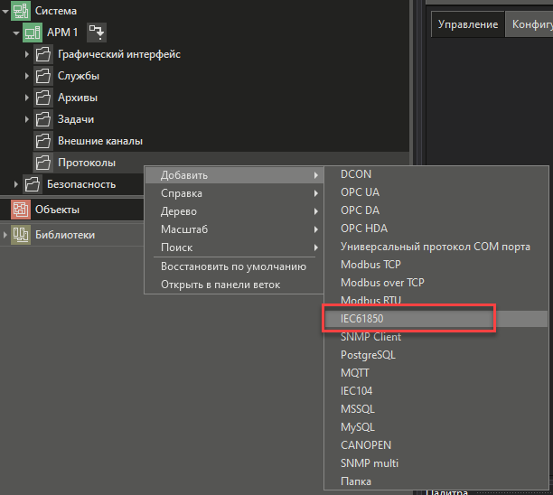Click Открыть в панели веток entry

pyautogui.click(x=220, y=285)
